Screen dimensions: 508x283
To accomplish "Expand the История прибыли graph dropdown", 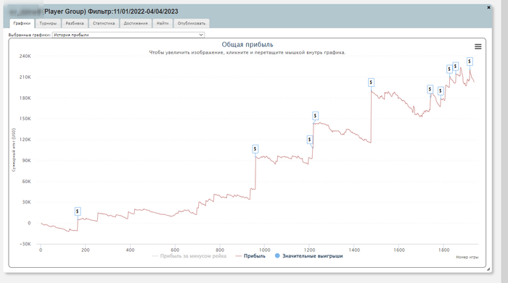I will tap(128, 35).
